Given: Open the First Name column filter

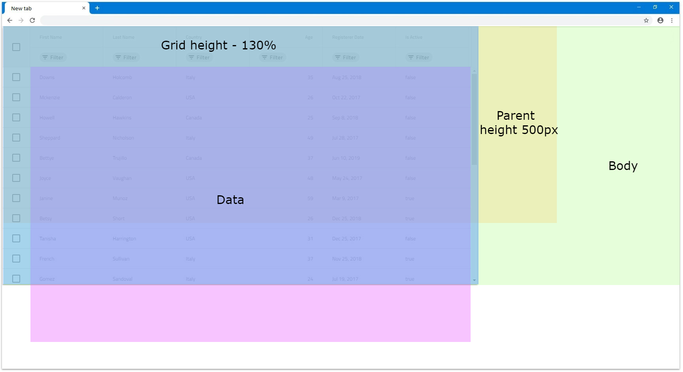Looking at the screenshot, I should 53,57.
